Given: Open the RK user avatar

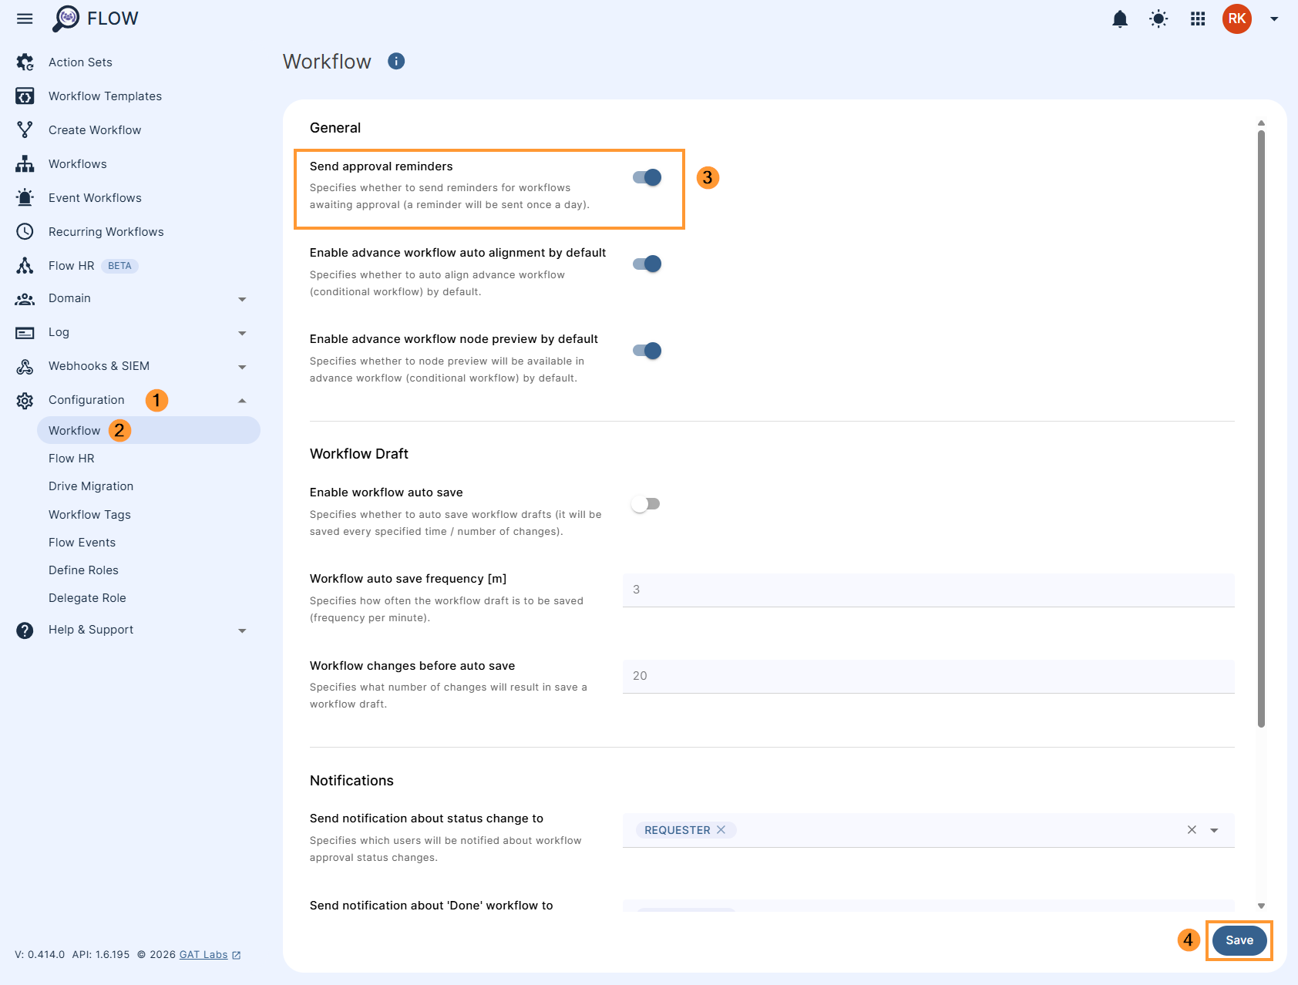Looking at the screenshot, I should [1237, 18].
